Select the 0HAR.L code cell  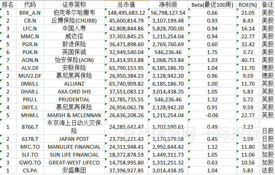pyautogui.click(x=30, y=92)
